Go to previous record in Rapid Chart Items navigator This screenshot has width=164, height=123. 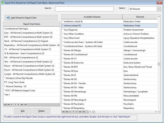point(12,105)
